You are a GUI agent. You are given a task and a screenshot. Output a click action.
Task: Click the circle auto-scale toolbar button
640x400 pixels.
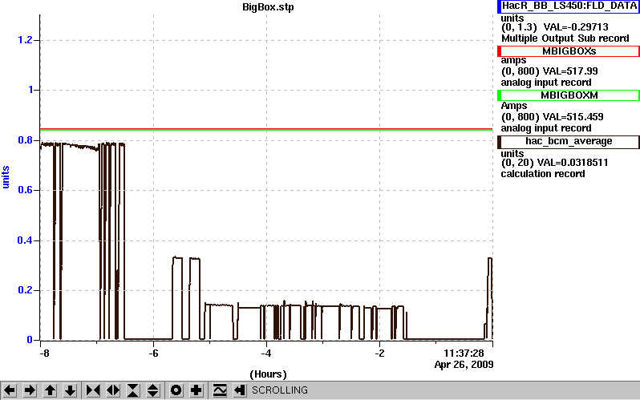[x=176, y=390]
